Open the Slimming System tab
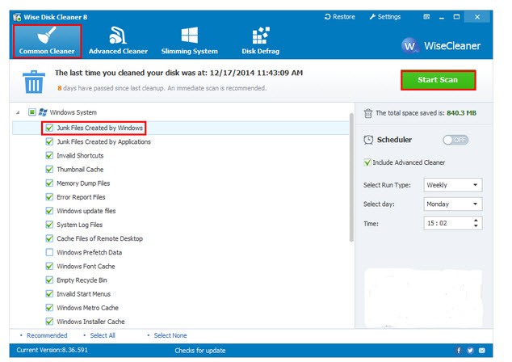This screenshot has height=362, width=512. (x=190, y=41)
